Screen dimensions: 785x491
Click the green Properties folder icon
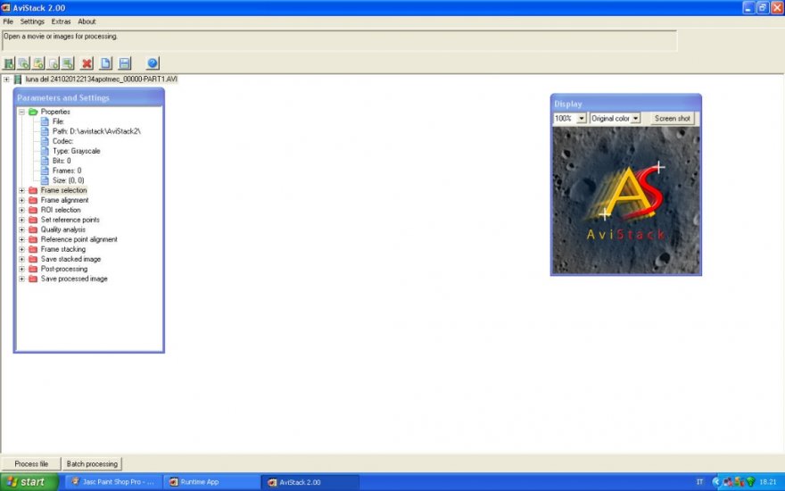[33, 112]
